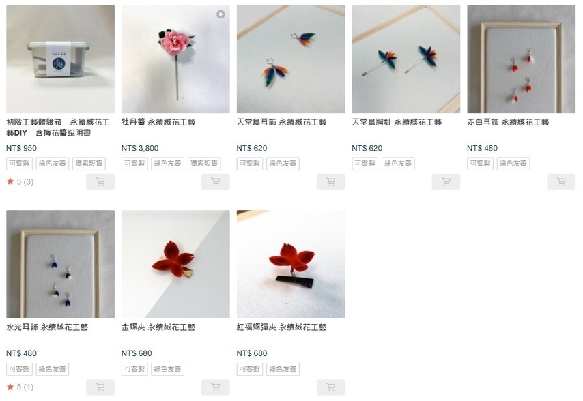
Task: View the 赤白耳飾 product image
Action: pos(522,59)
